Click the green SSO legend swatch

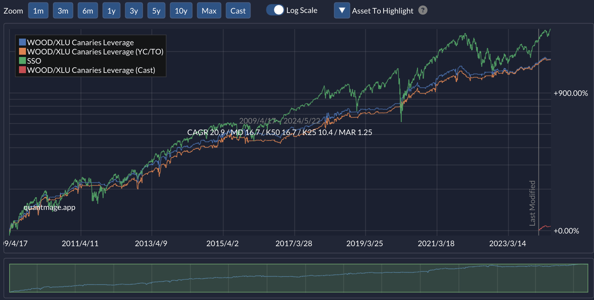22,60
